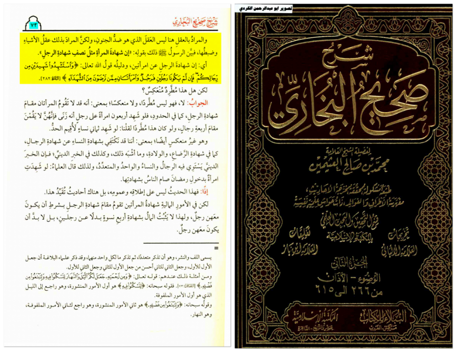Image resolution: width=456 pixels, height=352 pixels.
Task: Click the cover word 'تعليقات'
Action: [x=300, y=232]
